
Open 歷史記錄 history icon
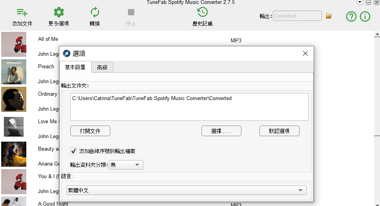[x=202, y=12]
